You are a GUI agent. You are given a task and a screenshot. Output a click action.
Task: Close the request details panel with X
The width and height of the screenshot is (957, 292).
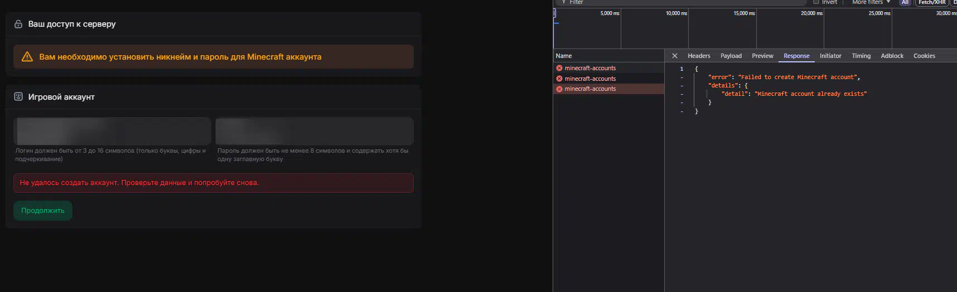click(674, 56)
